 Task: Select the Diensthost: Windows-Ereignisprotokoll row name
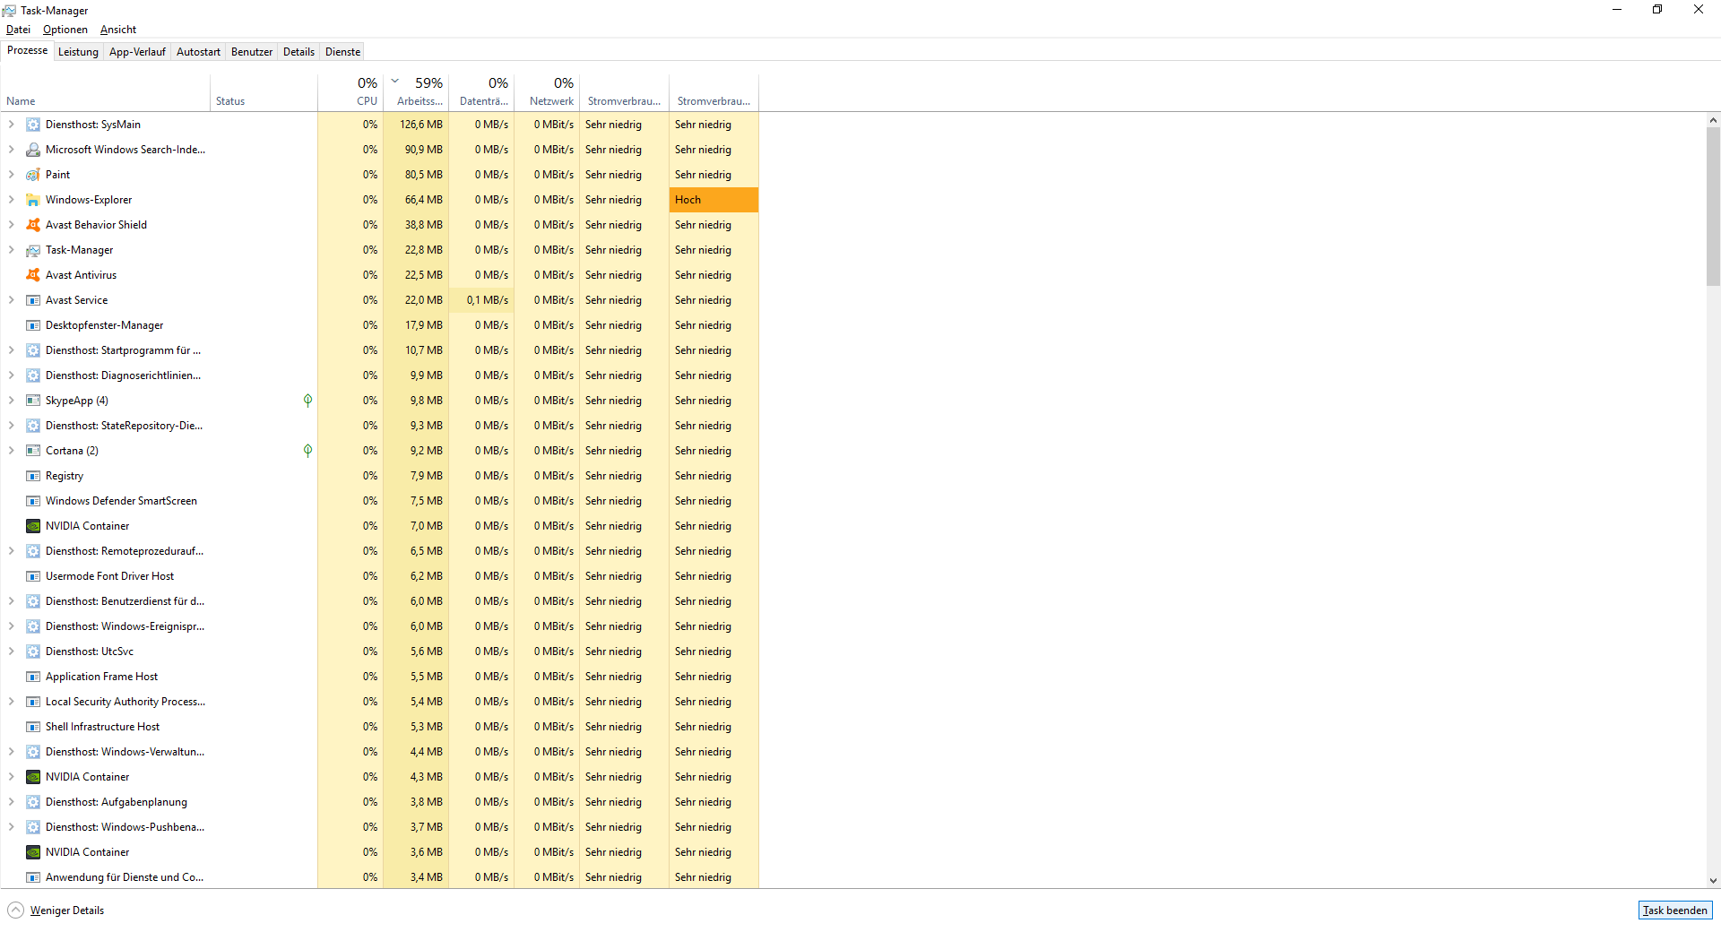(125, 626)
